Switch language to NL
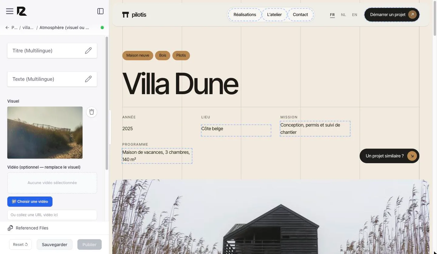This screenshot has width=437, height=254. [343, 15]
